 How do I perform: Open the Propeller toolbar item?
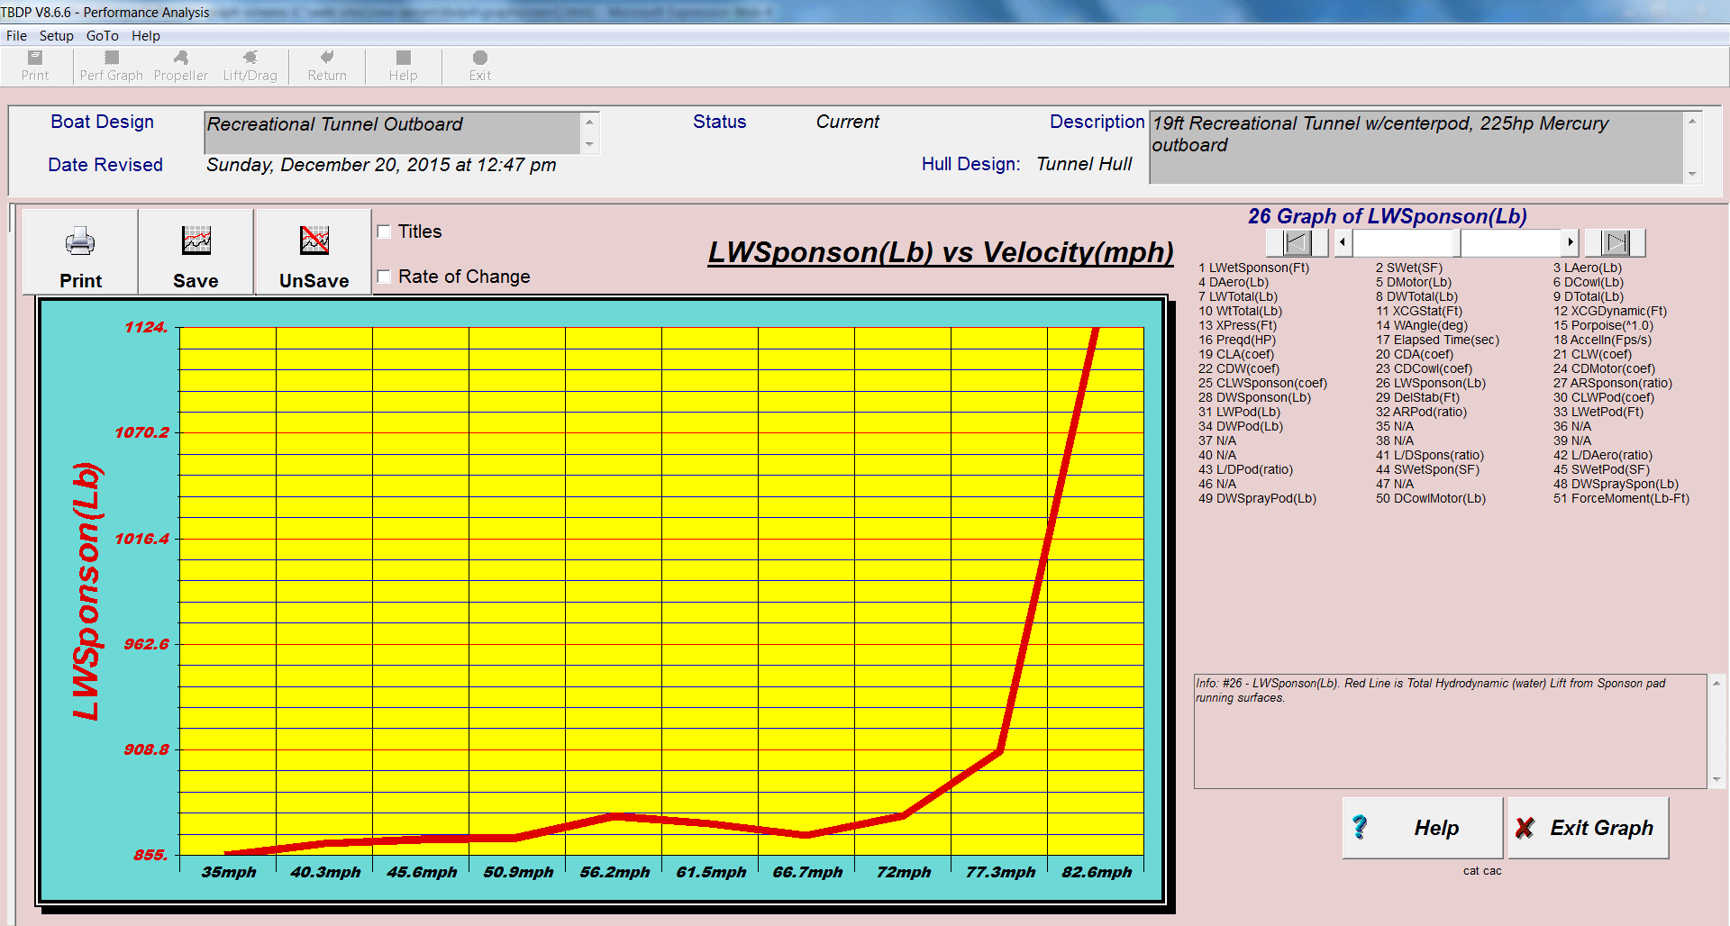tap(180, 66)
